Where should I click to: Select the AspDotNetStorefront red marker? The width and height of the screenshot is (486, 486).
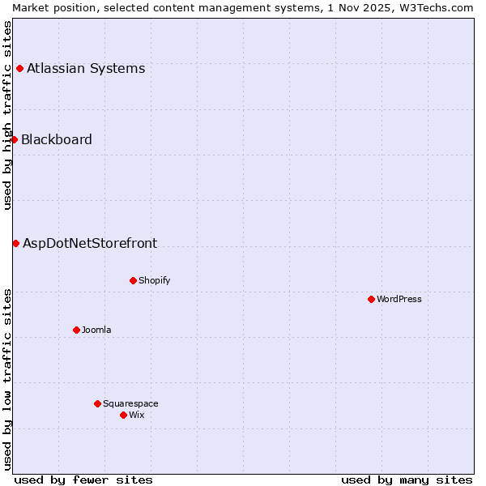click(15, 243)
